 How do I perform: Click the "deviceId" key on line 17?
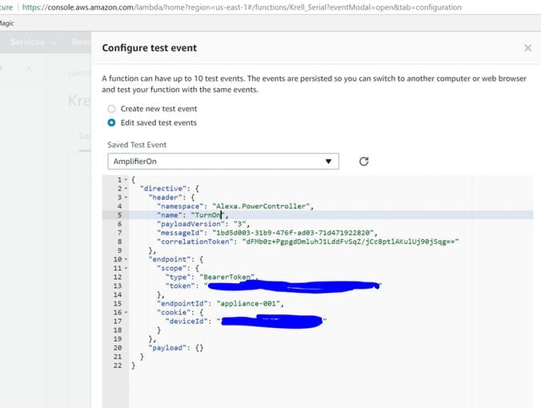tap(186, 322)
